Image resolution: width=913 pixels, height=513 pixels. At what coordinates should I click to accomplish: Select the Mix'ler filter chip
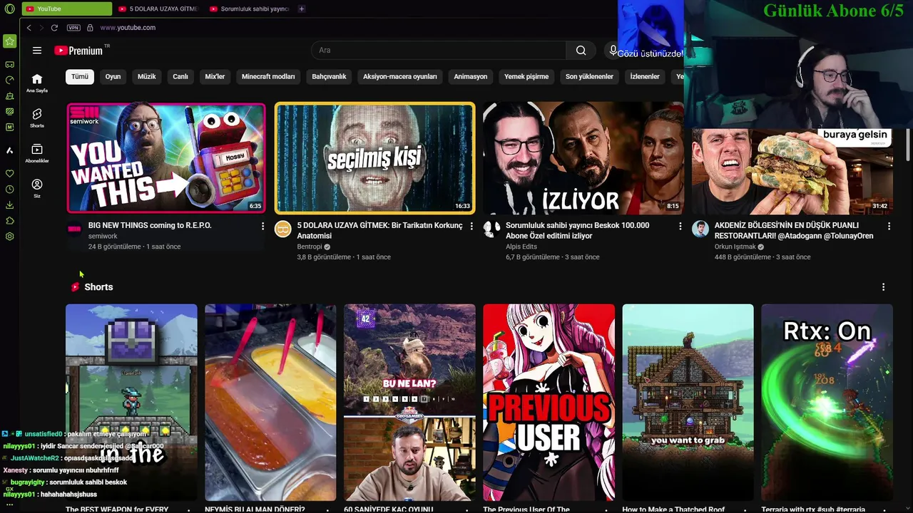pyautogui.click(x=215, y=76)
